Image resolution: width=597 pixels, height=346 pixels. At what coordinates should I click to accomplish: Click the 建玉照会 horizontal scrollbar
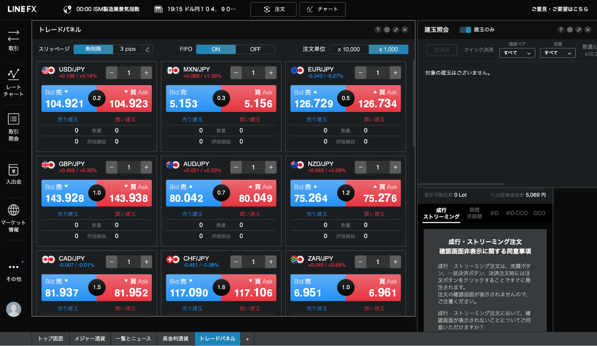(x=461, y=184)
